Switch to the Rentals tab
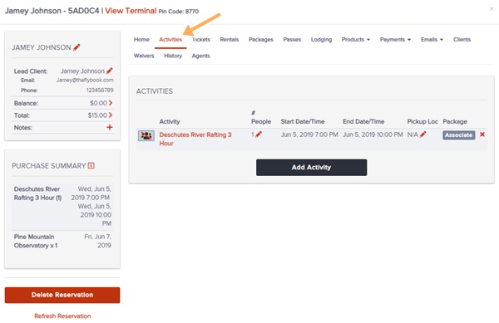Image resolution: width=499 pixels, height=323 pixels. point(230,39)
